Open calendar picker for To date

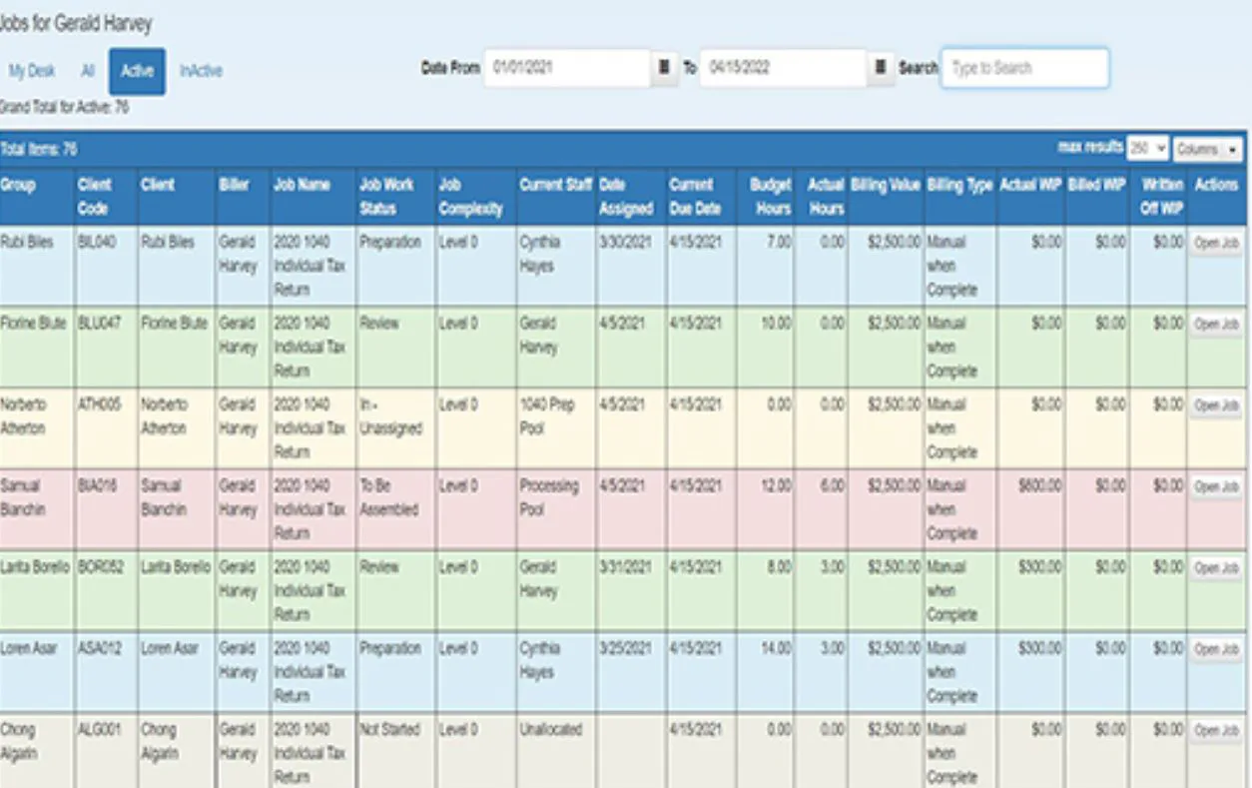tap(880, 68)
